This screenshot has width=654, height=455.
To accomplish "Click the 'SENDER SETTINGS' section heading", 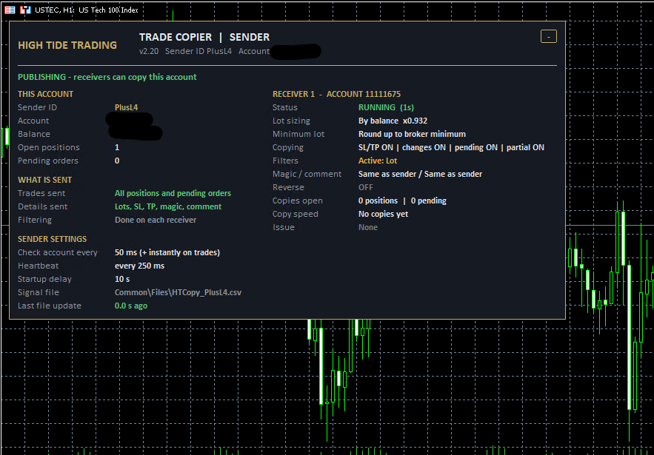I will point(52,239).
